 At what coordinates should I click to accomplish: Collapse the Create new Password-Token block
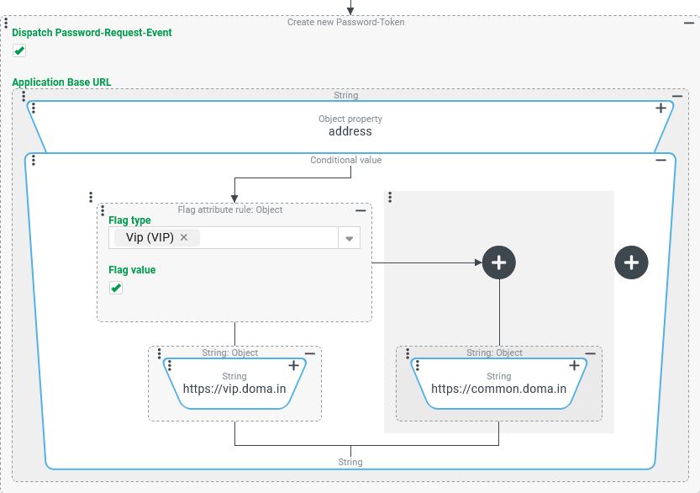click(x=689, y=23)
